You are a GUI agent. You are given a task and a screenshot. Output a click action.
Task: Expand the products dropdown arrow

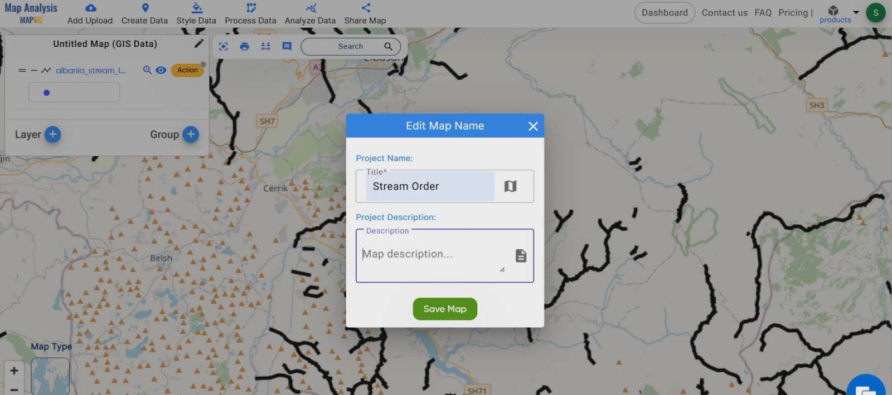click(856, 12)
